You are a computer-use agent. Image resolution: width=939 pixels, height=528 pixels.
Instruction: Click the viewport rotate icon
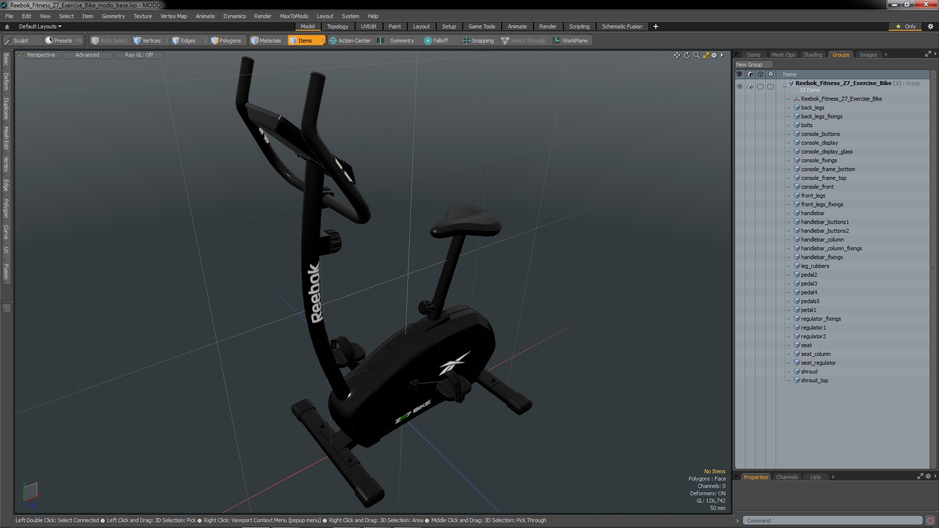pyautogui.click(x=687, y=55)
